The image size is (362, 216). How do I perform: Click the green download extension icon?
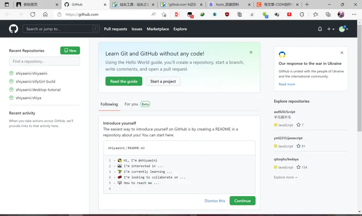click(265, 15)
